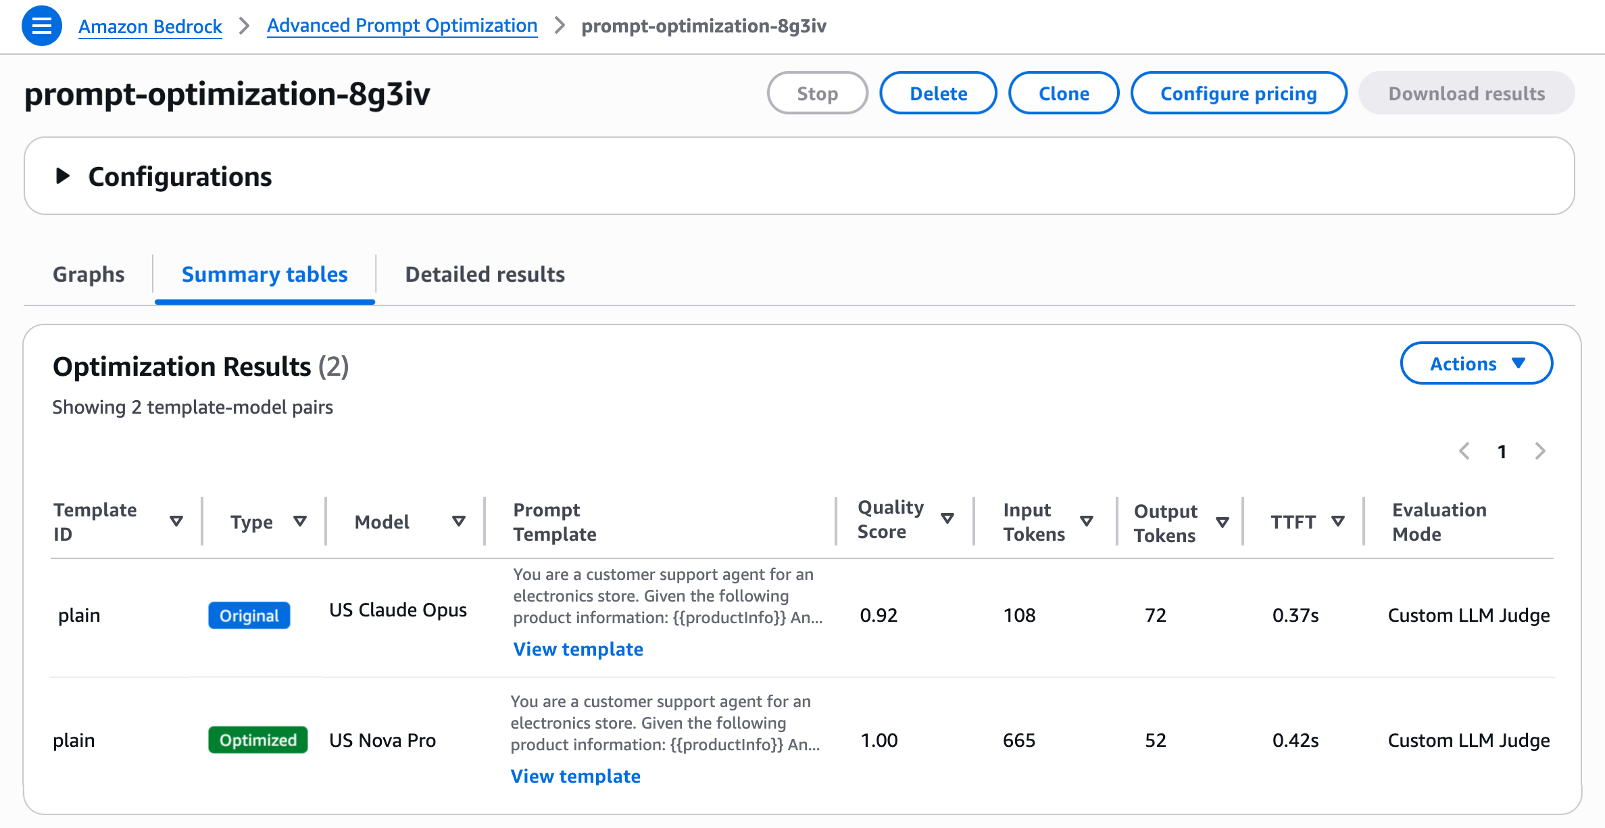
Task: Sort by TTFT column
Action: coord(1338,521)
